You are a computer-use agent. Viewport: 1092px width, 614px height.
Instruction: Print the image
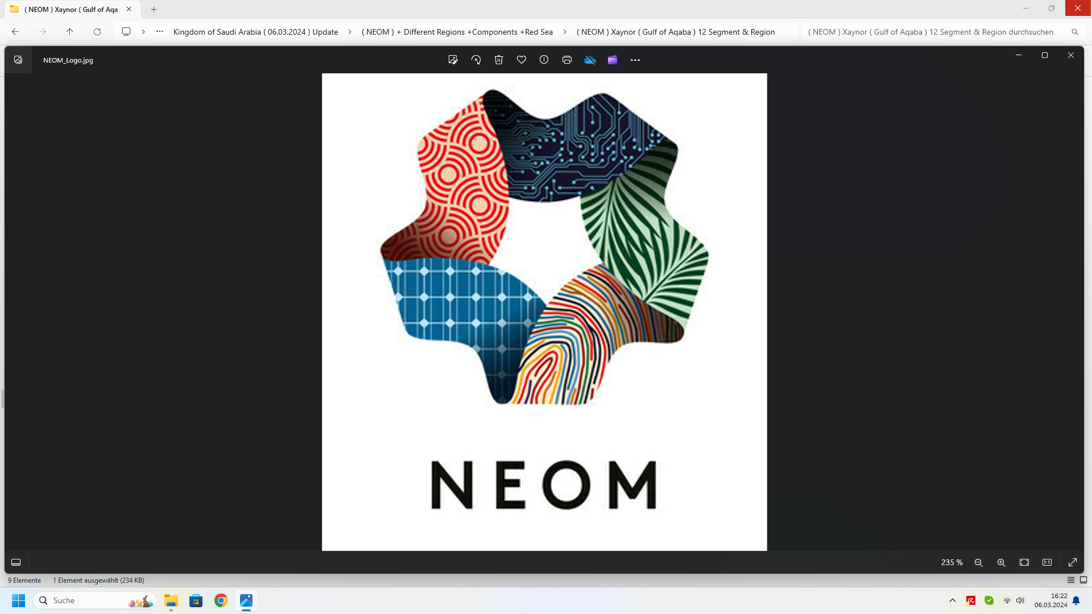pyautogui.click(x=567, y=60)
